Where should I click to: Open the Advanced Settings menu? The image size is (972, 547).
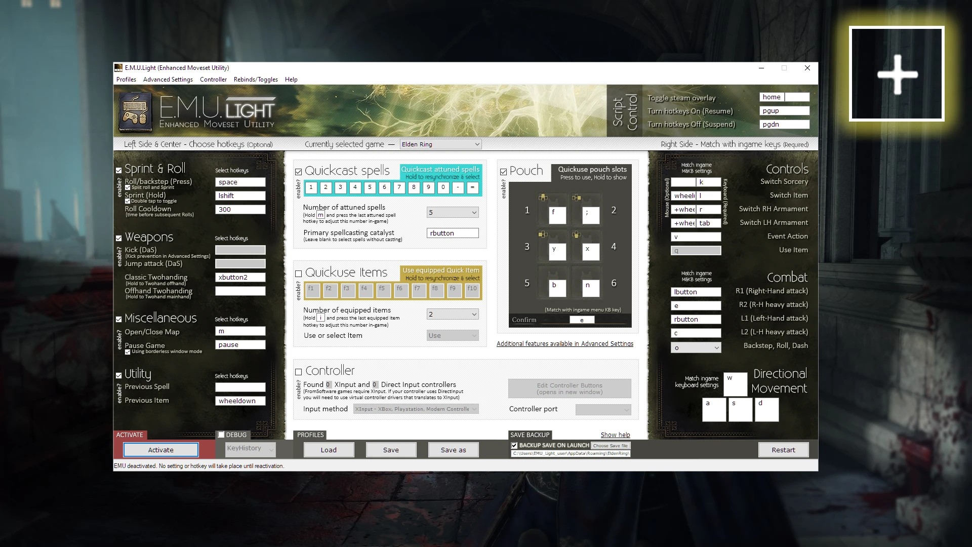tap(168, 80)
